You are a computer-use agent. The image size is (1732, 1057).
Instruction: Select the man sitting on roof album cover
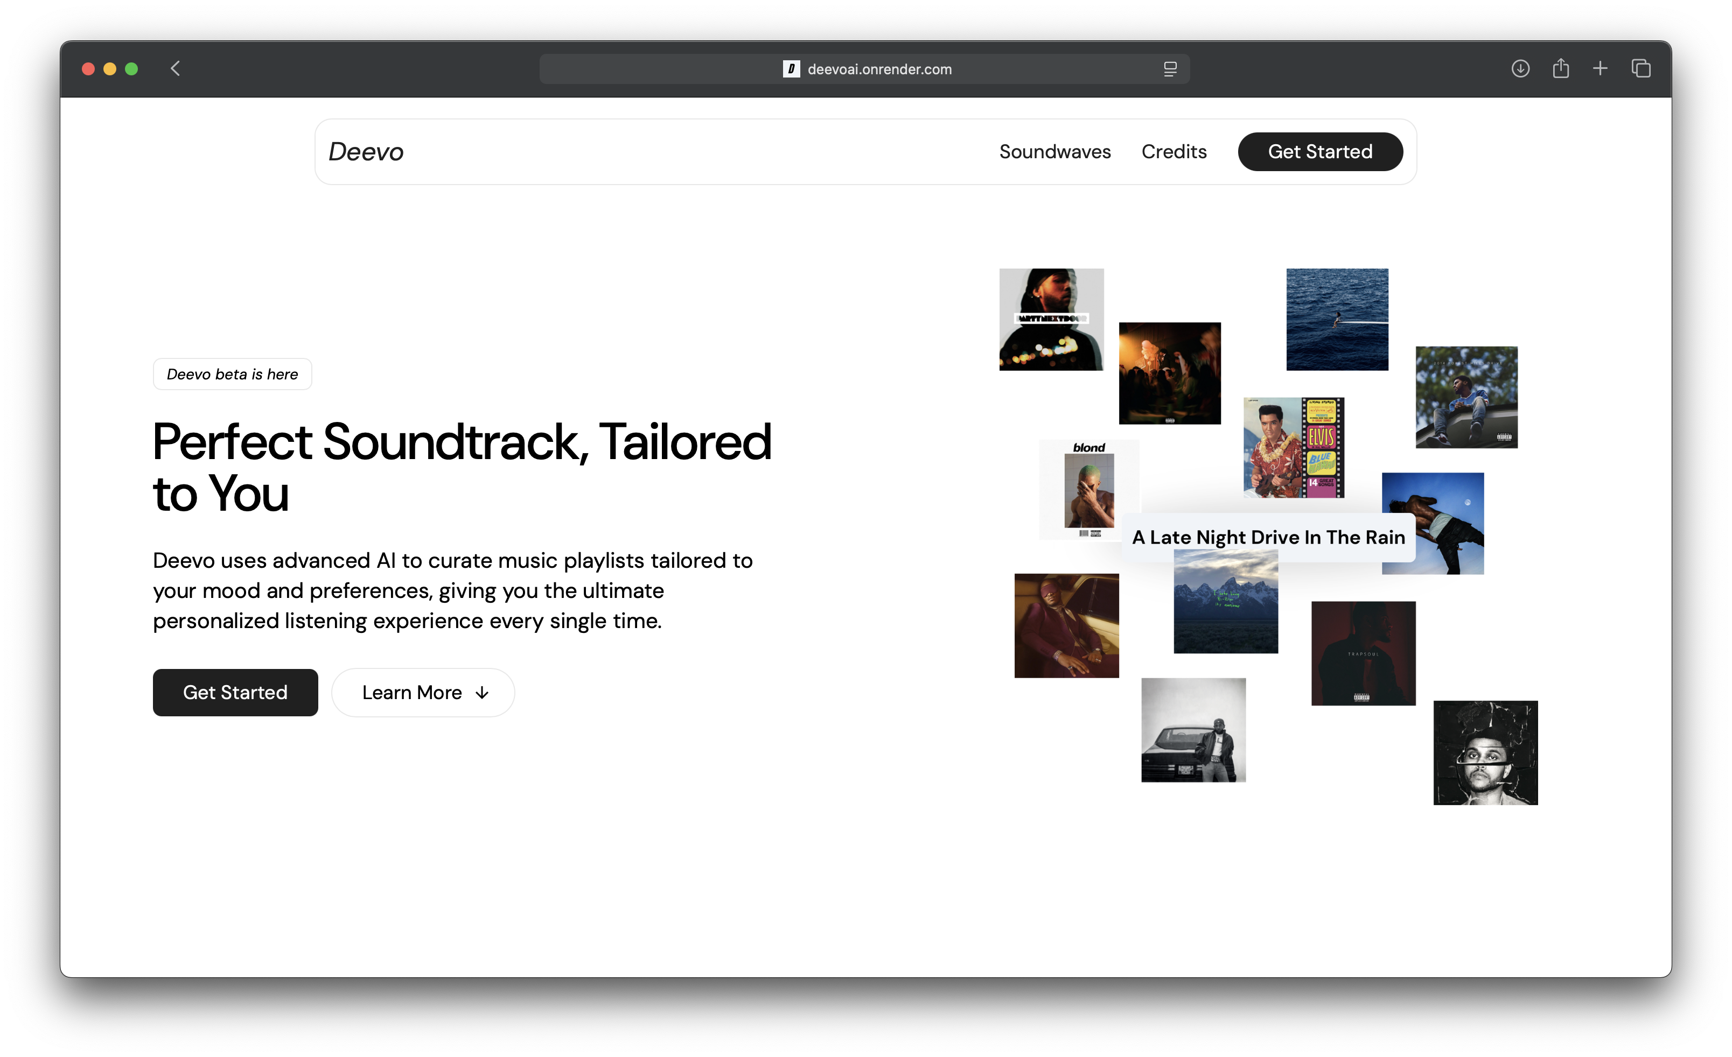[x=1466, y=398]
